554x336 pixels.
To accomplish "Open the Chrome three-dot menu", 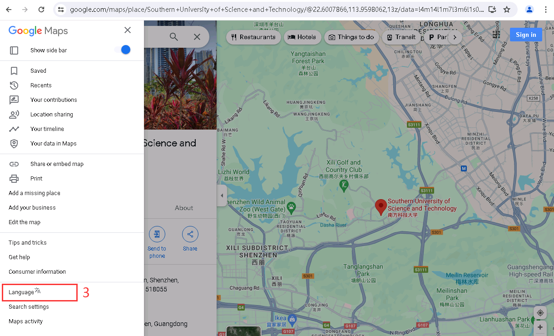I will (545, 10).
